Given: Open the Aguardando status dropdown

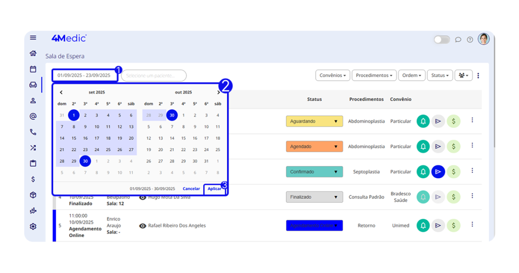Looking at the screenshot, I should tap(314, 122).
